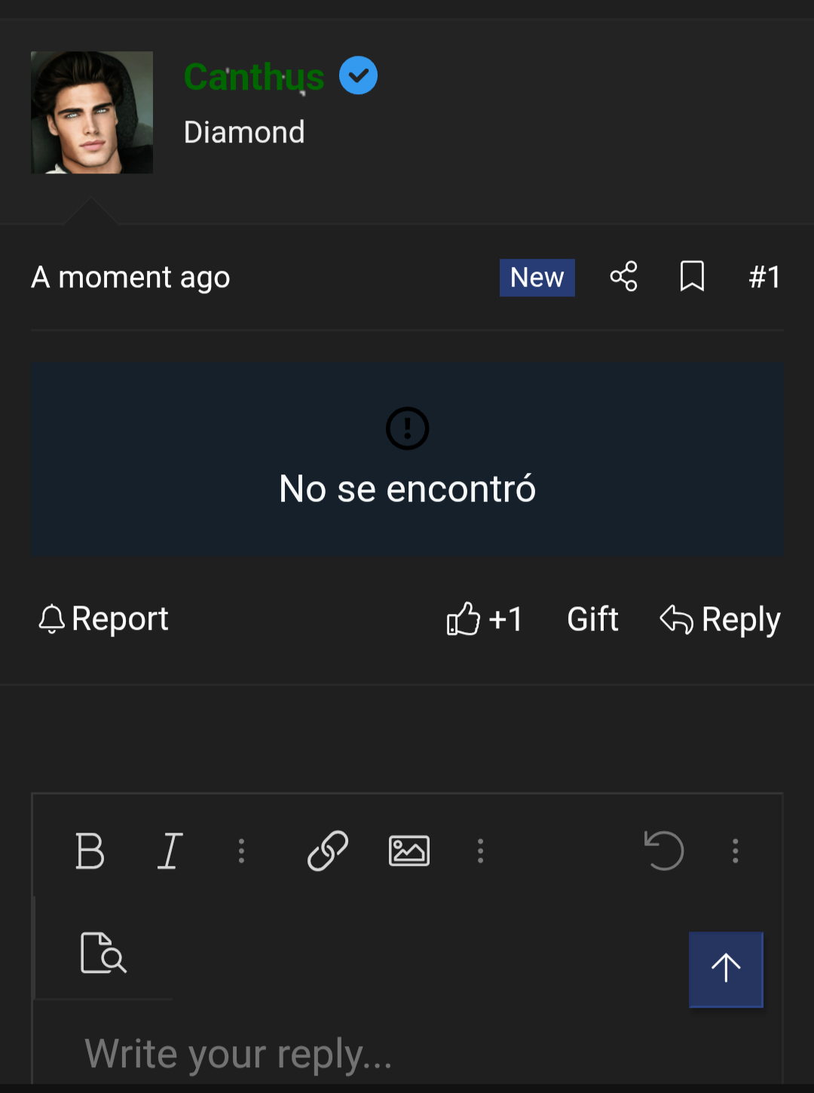The height and width of the screenshot is (1093, 814).
Task: Select the Italic formatting icon
Action: (x=170, y=851)
